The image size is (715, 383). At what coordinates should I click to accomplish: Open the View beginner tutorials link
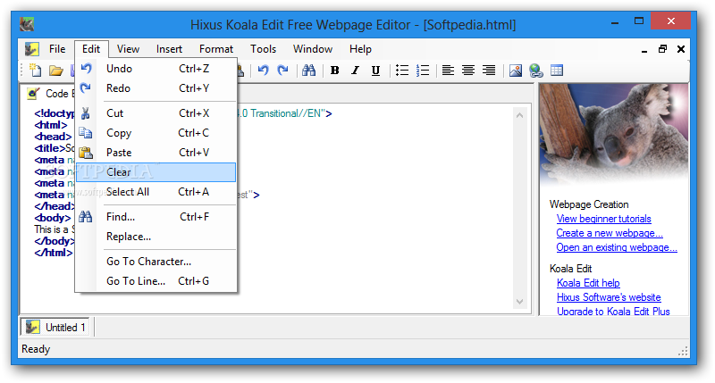604,219
